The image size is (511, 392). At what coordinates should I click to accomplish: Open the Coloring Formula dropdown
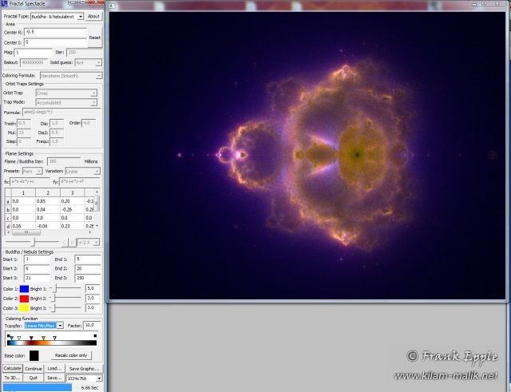pyautogui.click(x=71, y=76)
